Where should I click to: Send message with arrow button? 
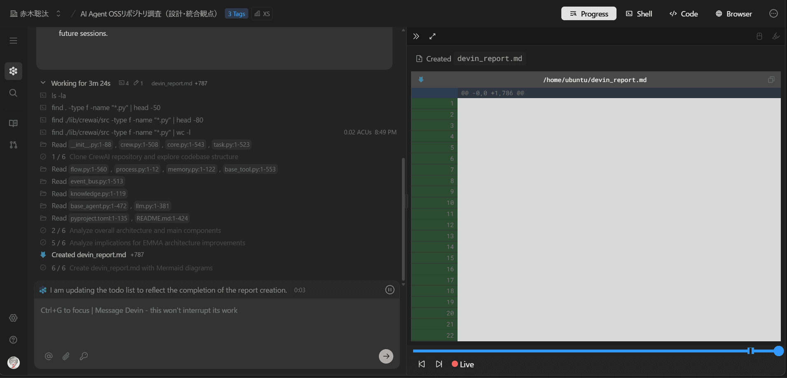pos(386,356)
